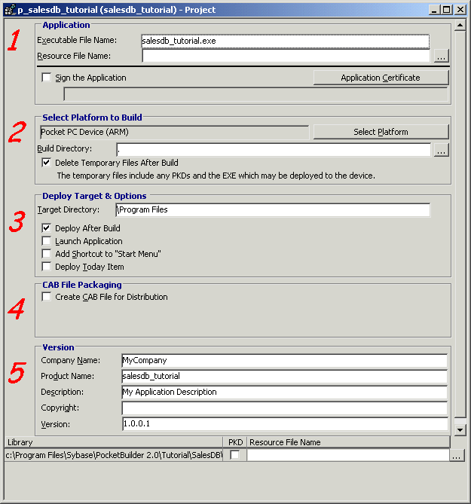Toggle Deploy After Build checkbox
471x504 pixels.
[46, 228]
